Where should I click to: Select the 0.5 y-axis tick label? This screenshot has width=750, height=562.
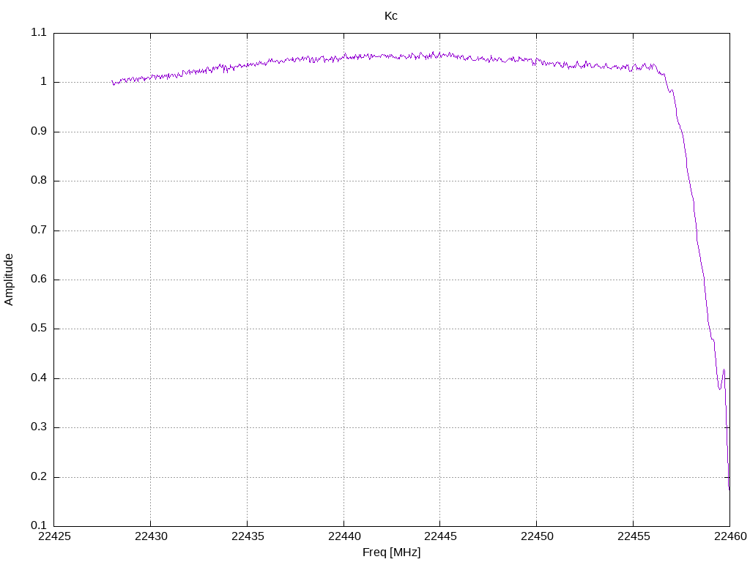[39, 329]
